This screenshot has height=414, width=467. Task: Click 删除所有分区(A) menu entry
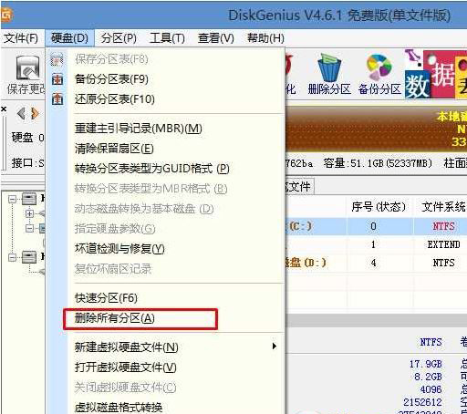115,318
